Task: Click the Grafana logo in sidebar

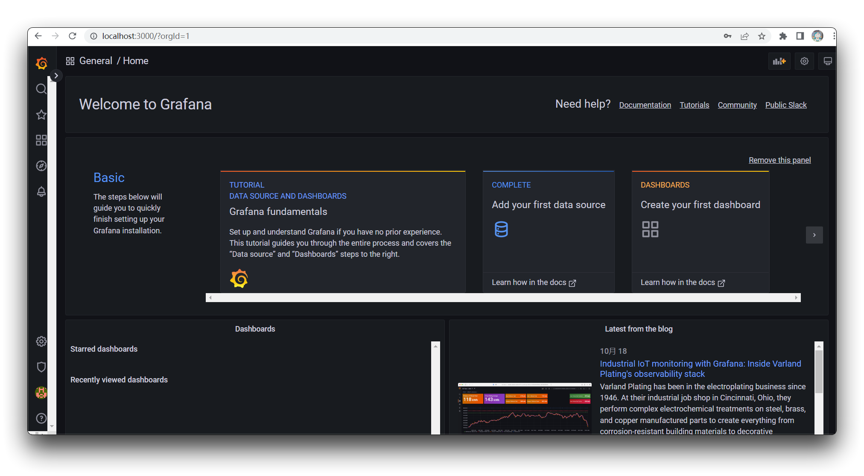Action: pos(41,63)
